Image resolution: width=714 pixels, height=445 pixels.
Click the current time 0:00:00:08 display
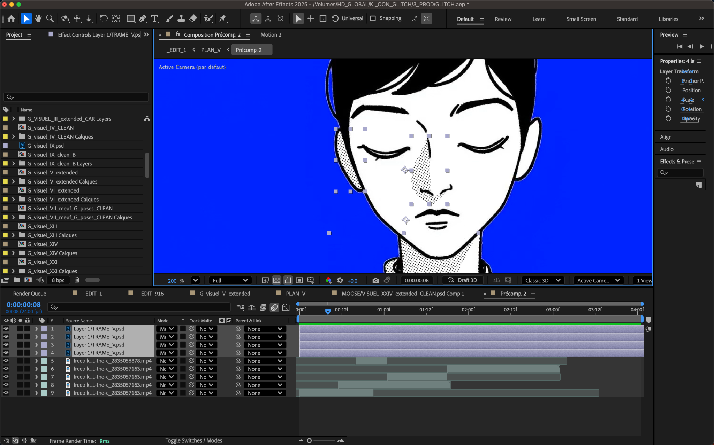pyautogui.click(x=23, y=305)
